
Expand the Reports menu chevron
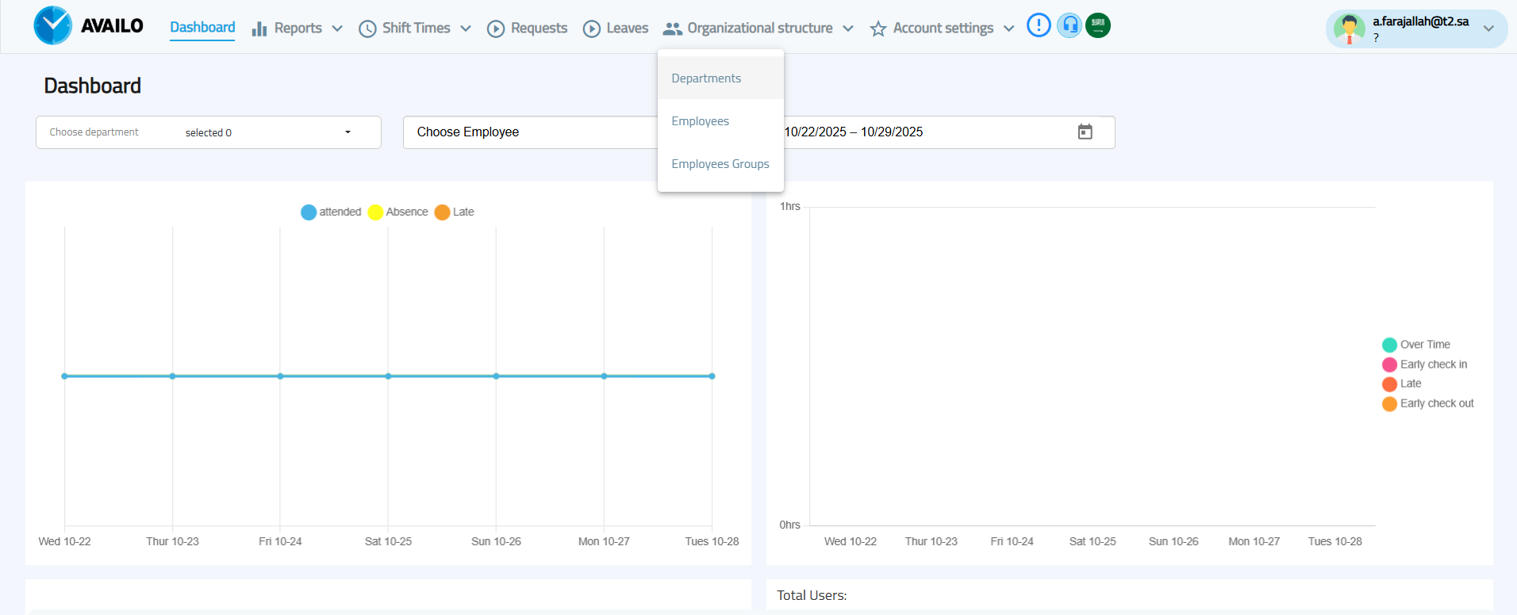pos(337,29)
